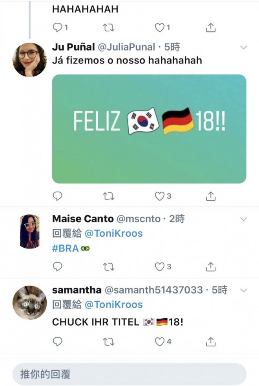The height and width of the screenshot is (386, 259).
Task: Open the FELIZ 18!! image
Action: (x=149, y=129)
